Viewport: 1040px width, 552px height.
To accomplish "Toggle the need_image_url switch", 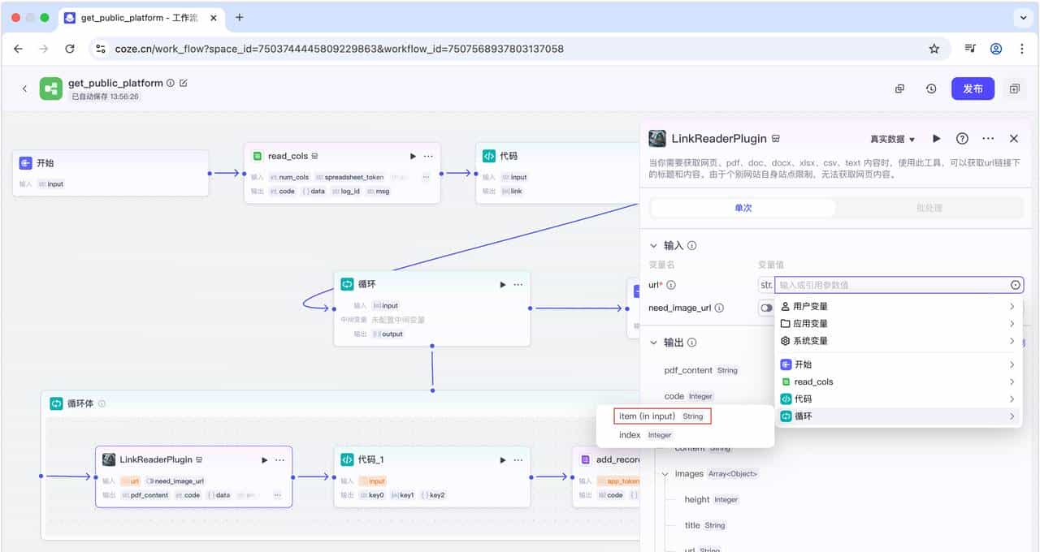I will click(765, 308).
